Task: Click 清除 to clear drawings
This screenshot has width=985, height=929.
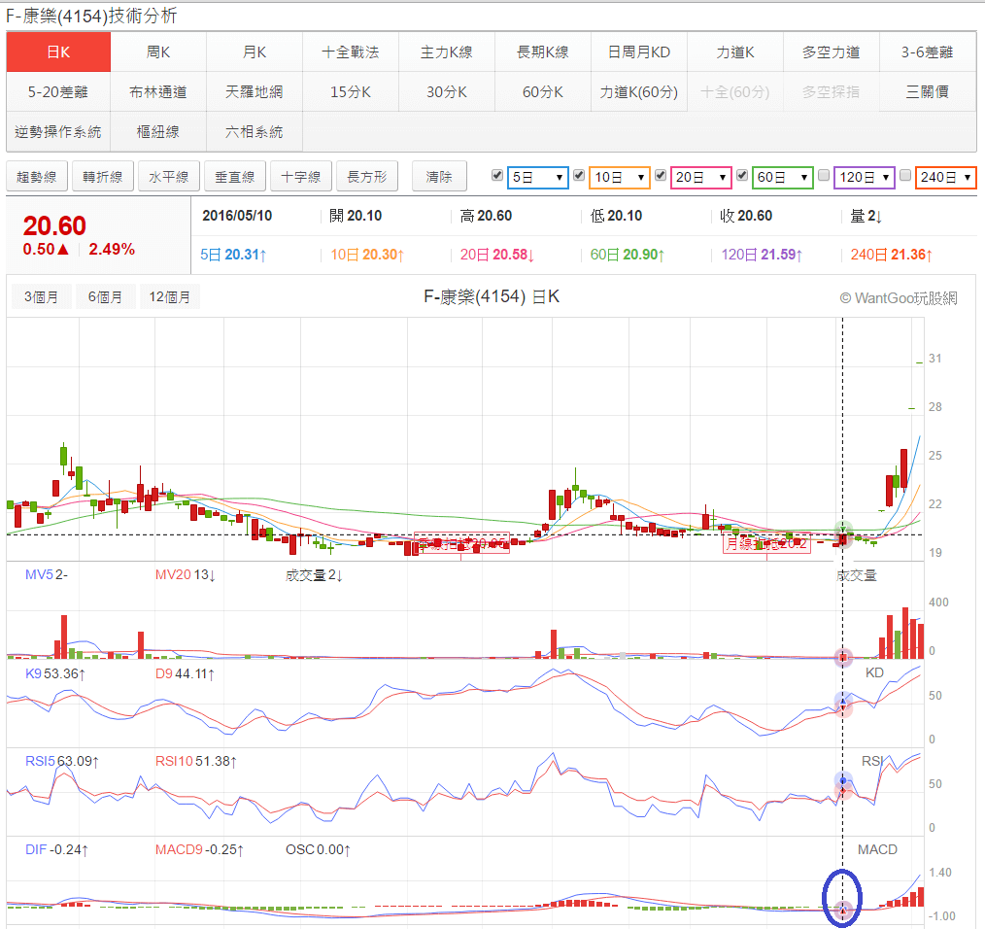Action: [x=439, y=177]
